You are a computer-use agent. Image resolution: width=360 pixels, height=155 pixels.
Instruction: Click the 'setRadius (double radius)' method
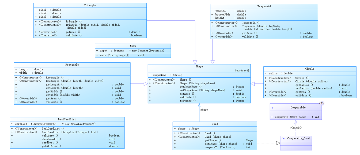coord(306,88)
